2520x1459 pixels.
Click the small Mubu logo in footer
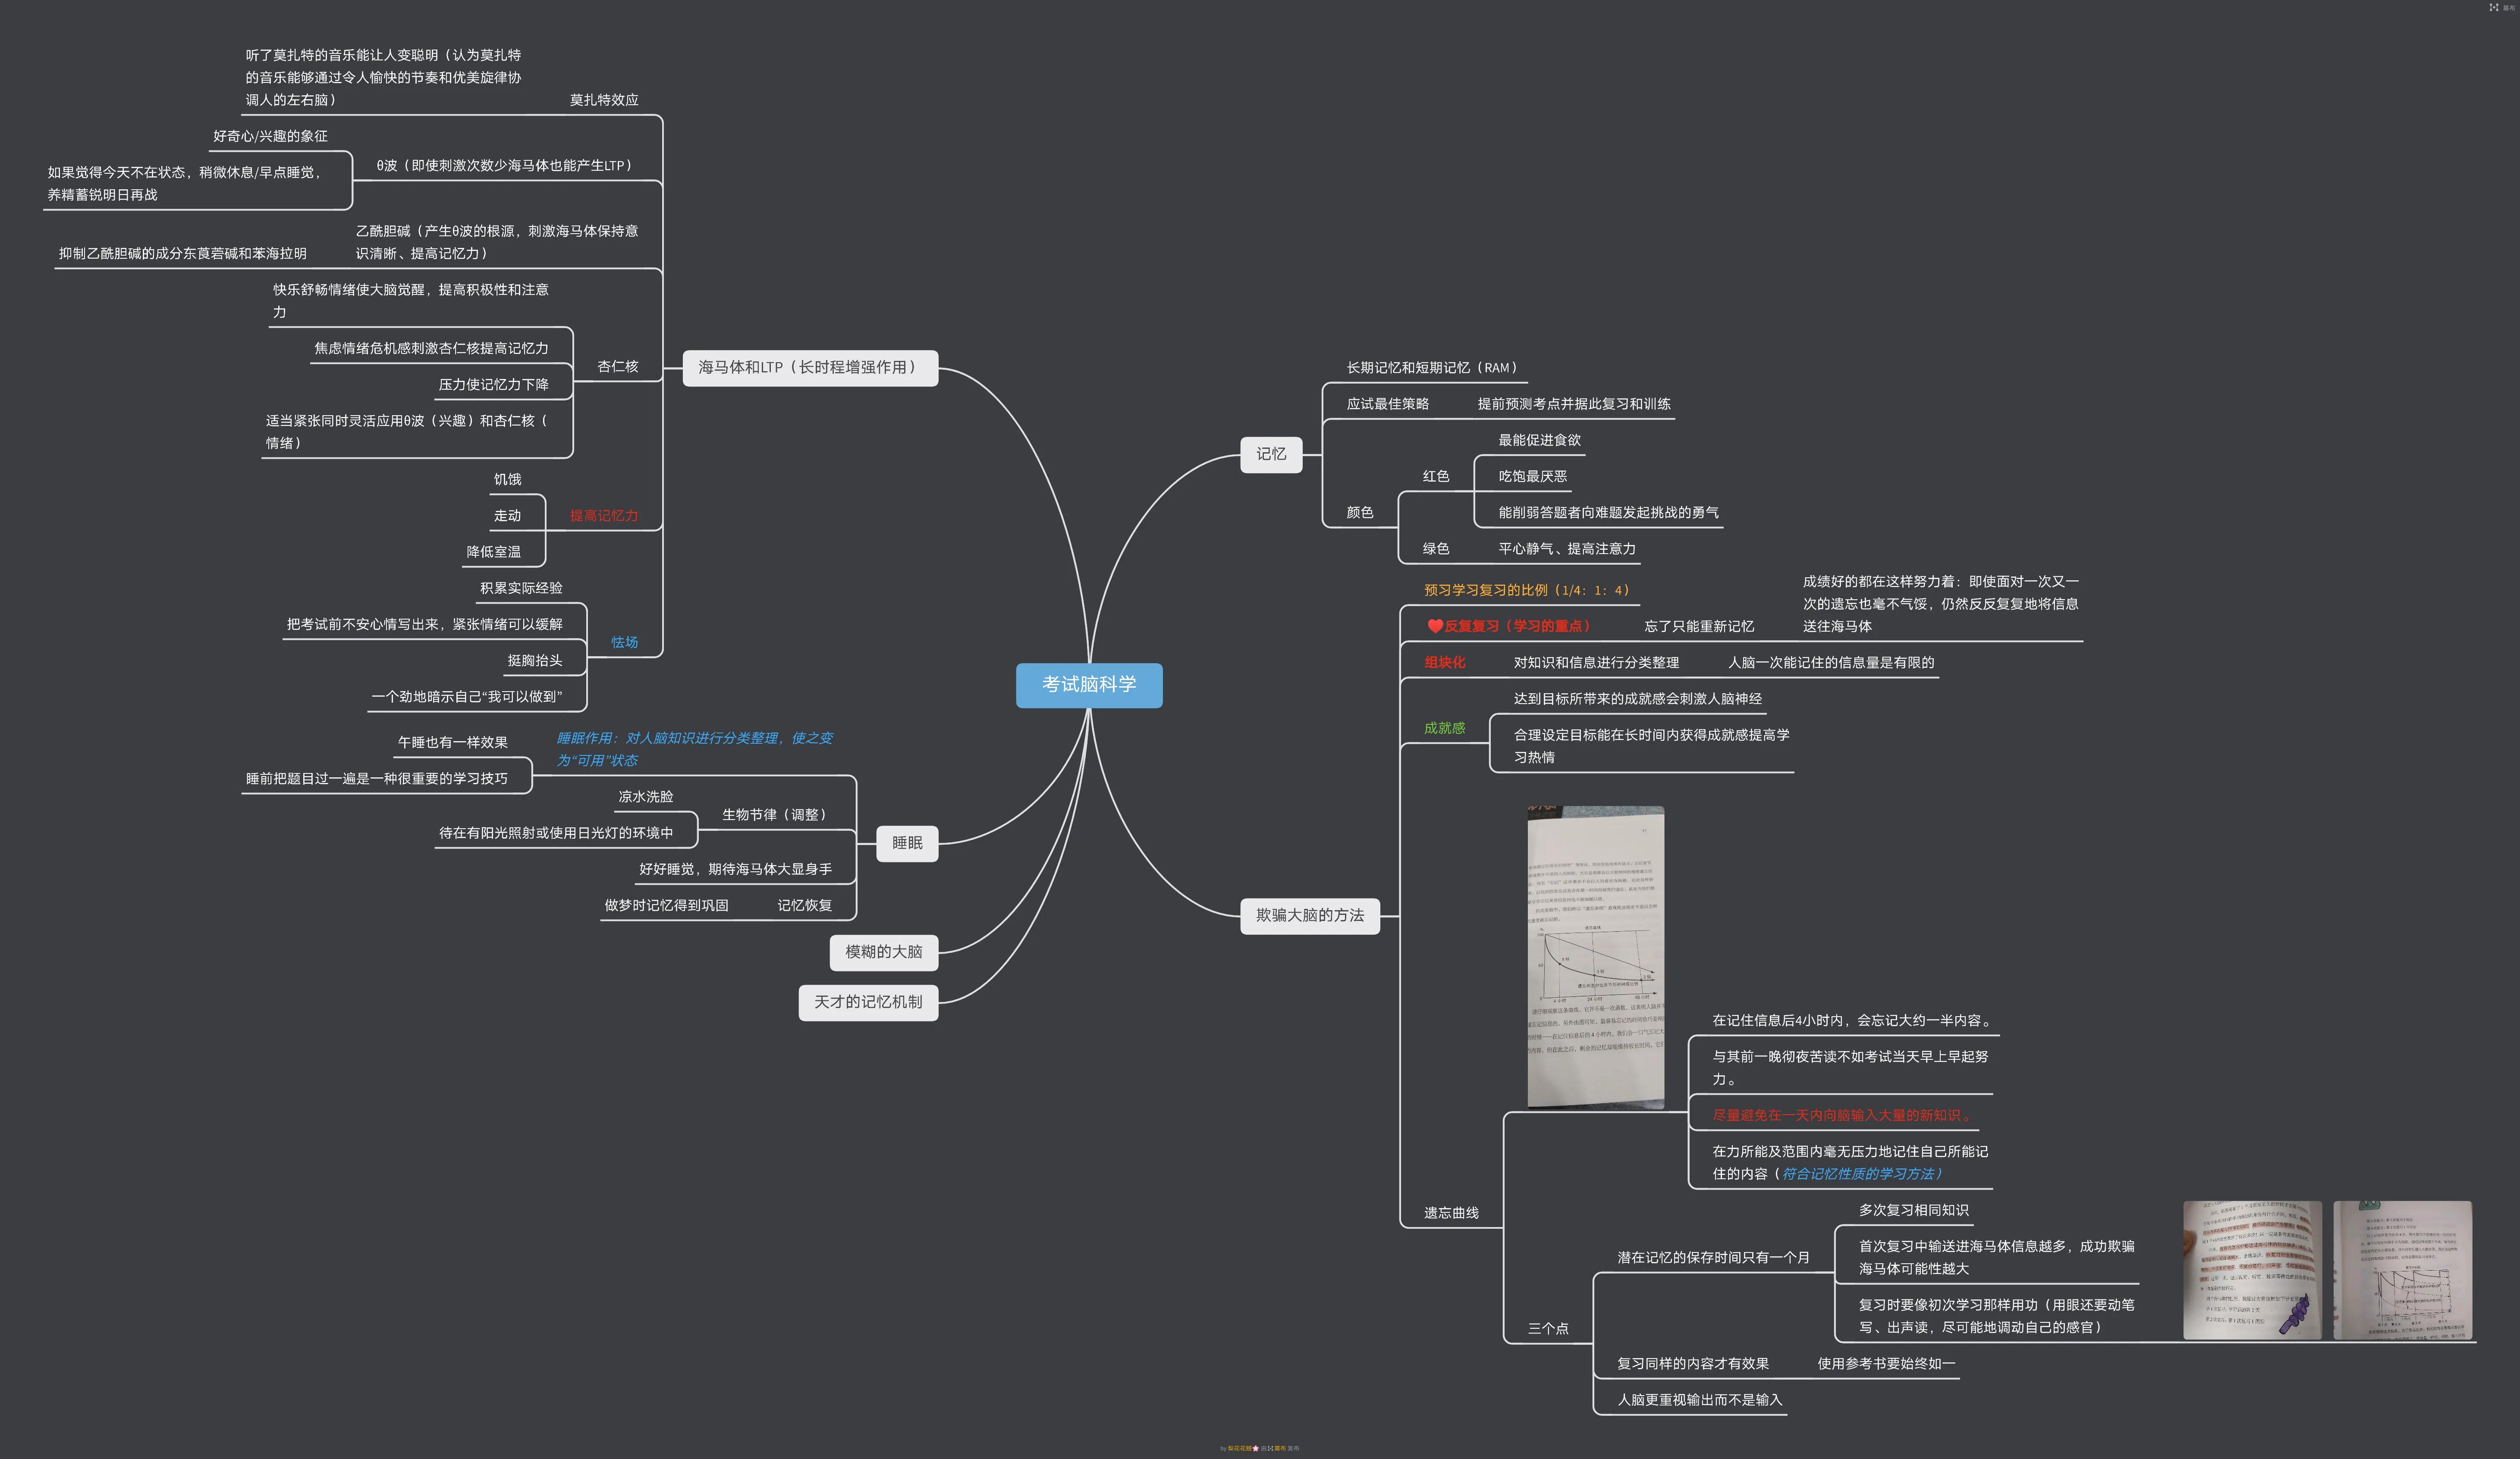1270,1448
